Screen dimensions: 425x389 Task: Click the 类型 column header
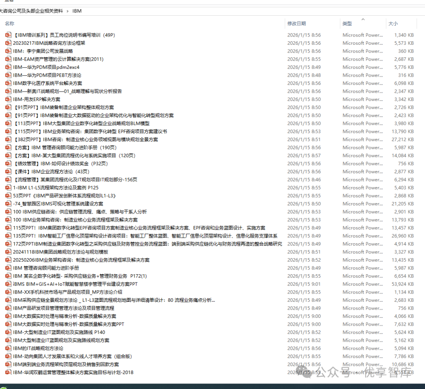pyautogui.click(x=347, y=24)
